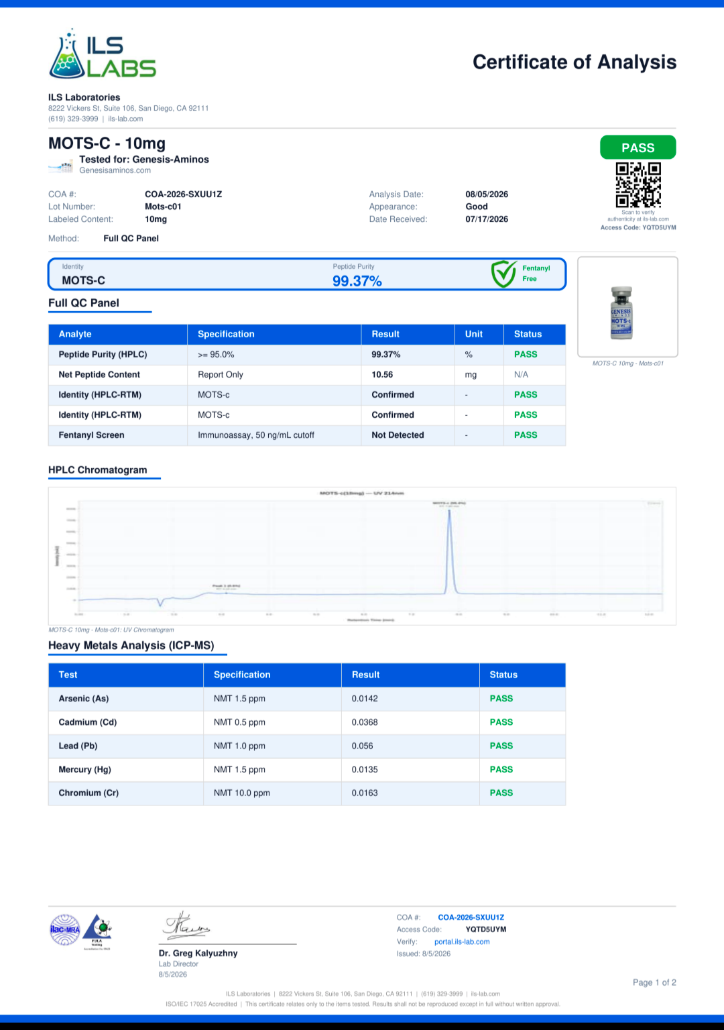
Task: Click the Arsenic (As) row label
Action: [x=84, y=699]
